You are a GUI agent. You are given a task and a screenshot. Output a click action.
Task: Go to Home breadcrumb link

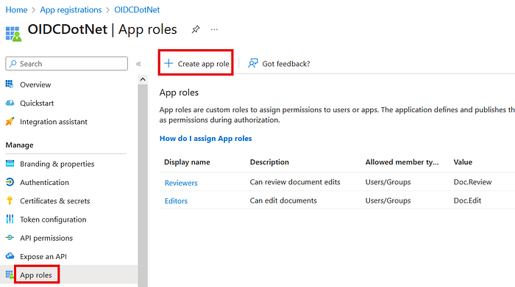click(16, 10)
